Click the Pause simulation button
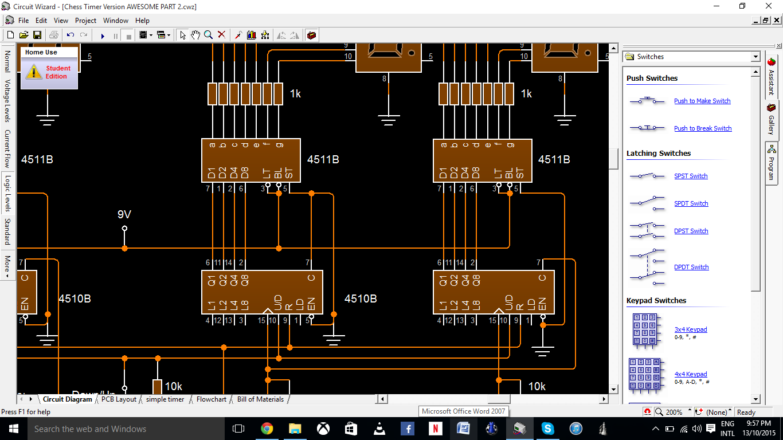Screen dimensions: 783x440 point(116,36)
